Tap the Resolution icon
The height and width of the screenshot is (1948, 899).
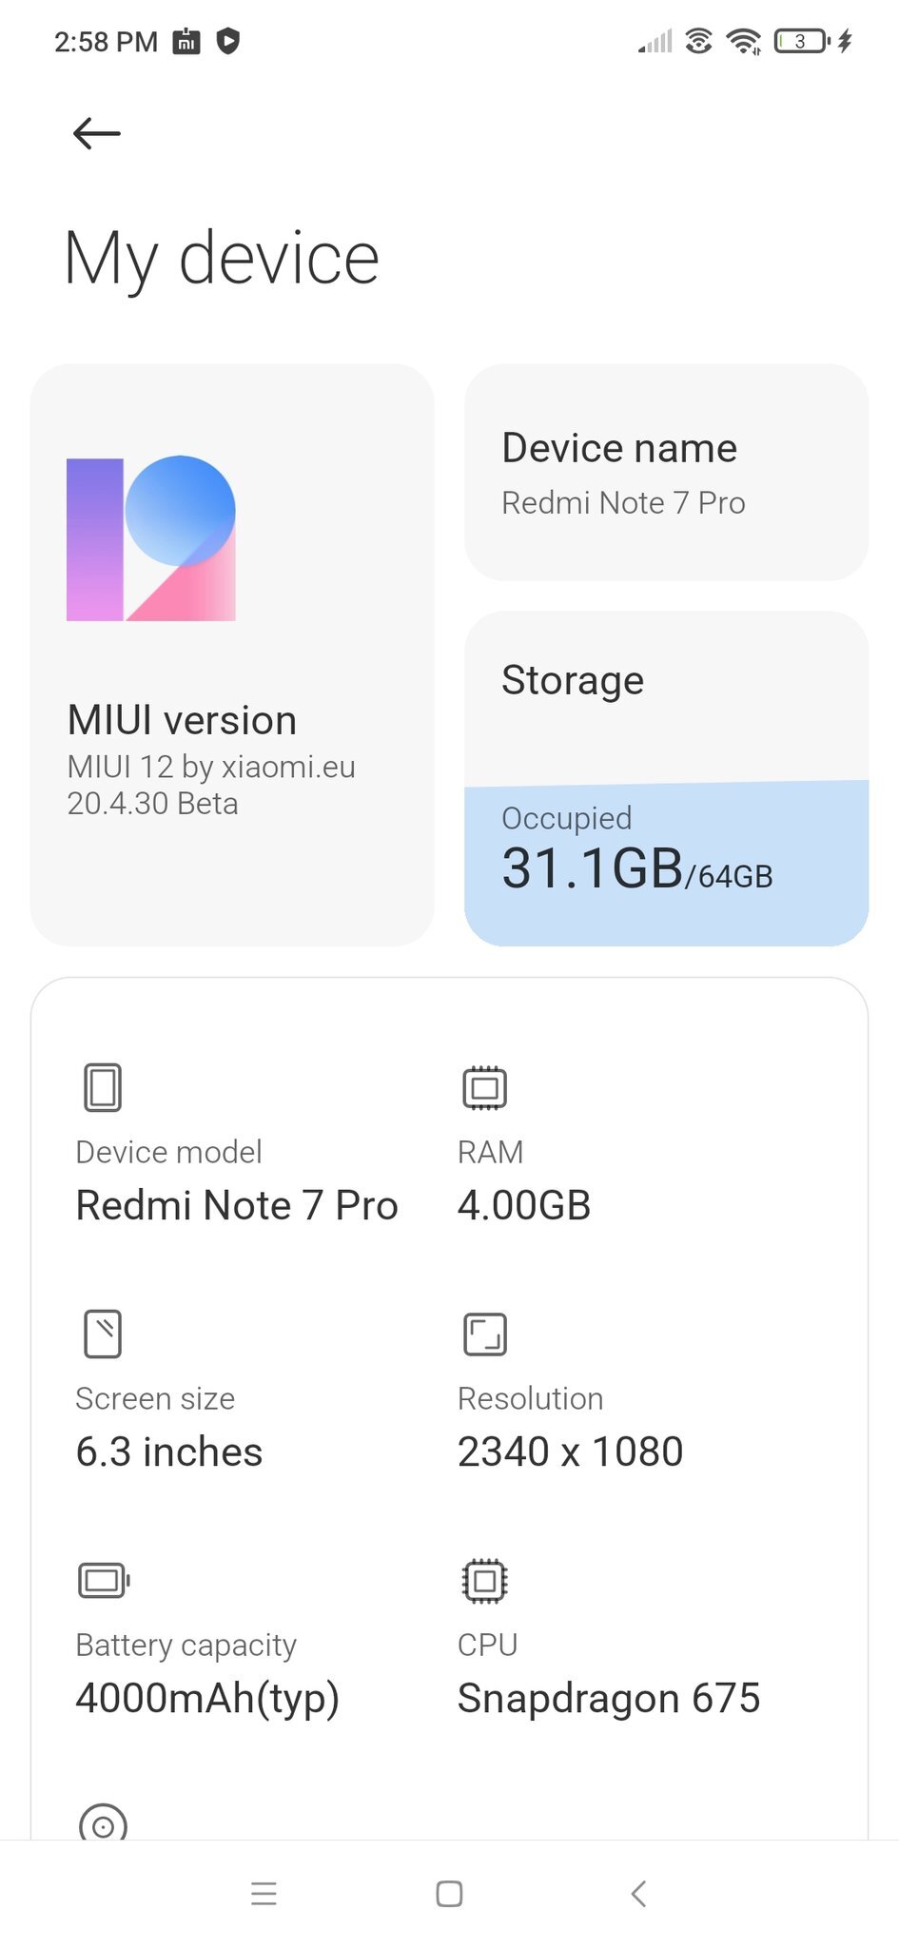point(484,1334)
